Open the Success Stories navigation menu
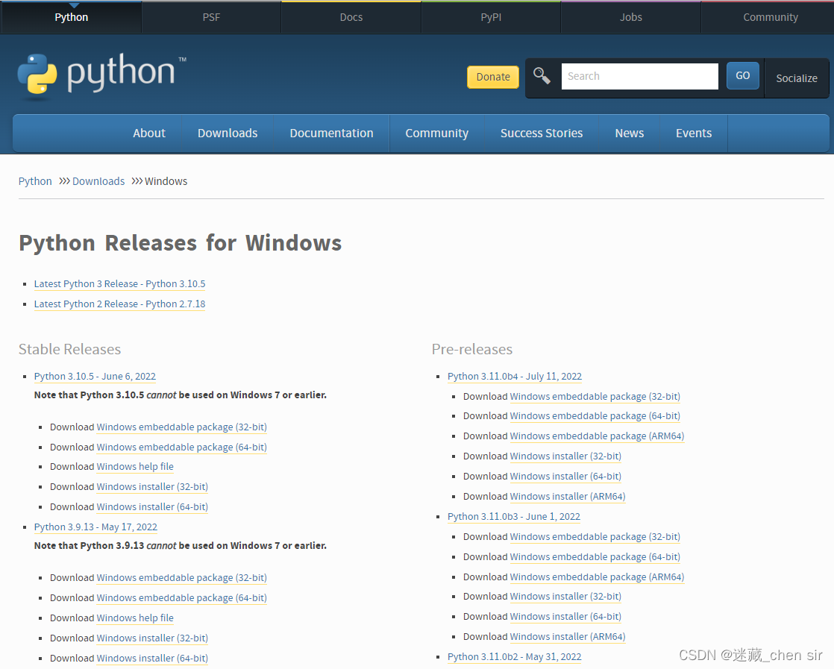 542,133
